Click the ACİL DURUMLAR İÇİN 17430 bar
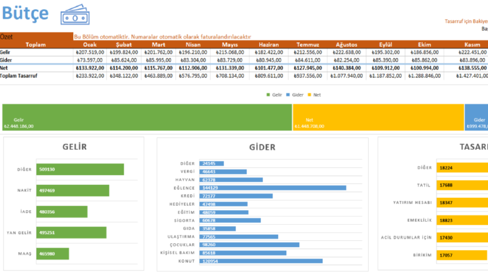 click(x=462, y=238)
